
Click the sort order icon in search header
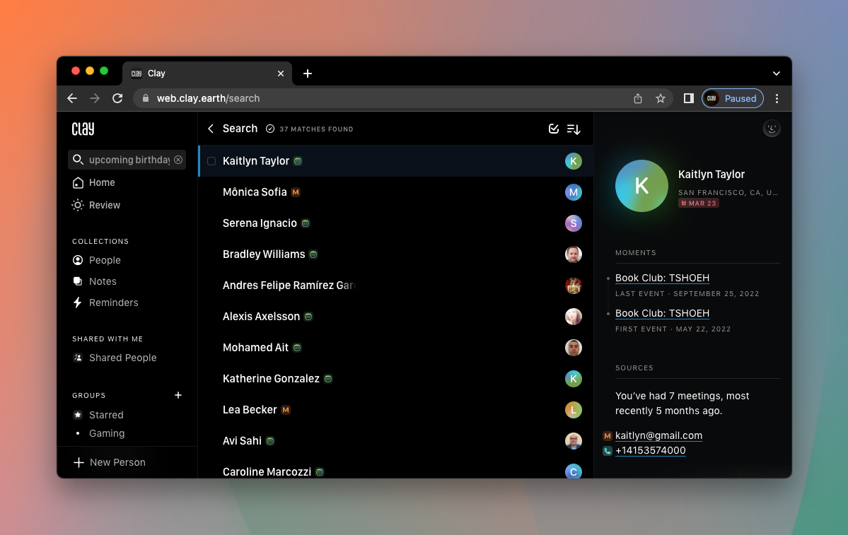574,129
